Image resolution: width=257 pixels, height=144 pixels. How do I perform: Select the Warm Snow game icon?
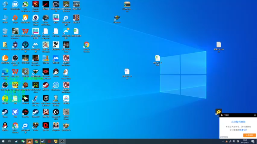tap(66, 47)
